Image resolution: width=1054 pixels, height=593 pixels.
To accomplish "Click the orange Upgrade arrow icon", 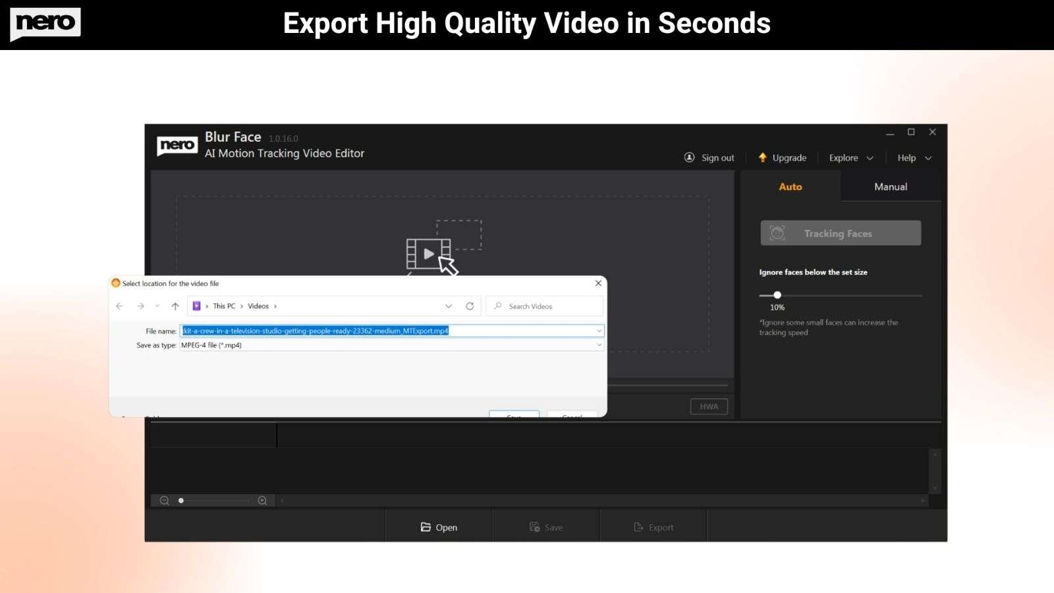I will [762, 157].
